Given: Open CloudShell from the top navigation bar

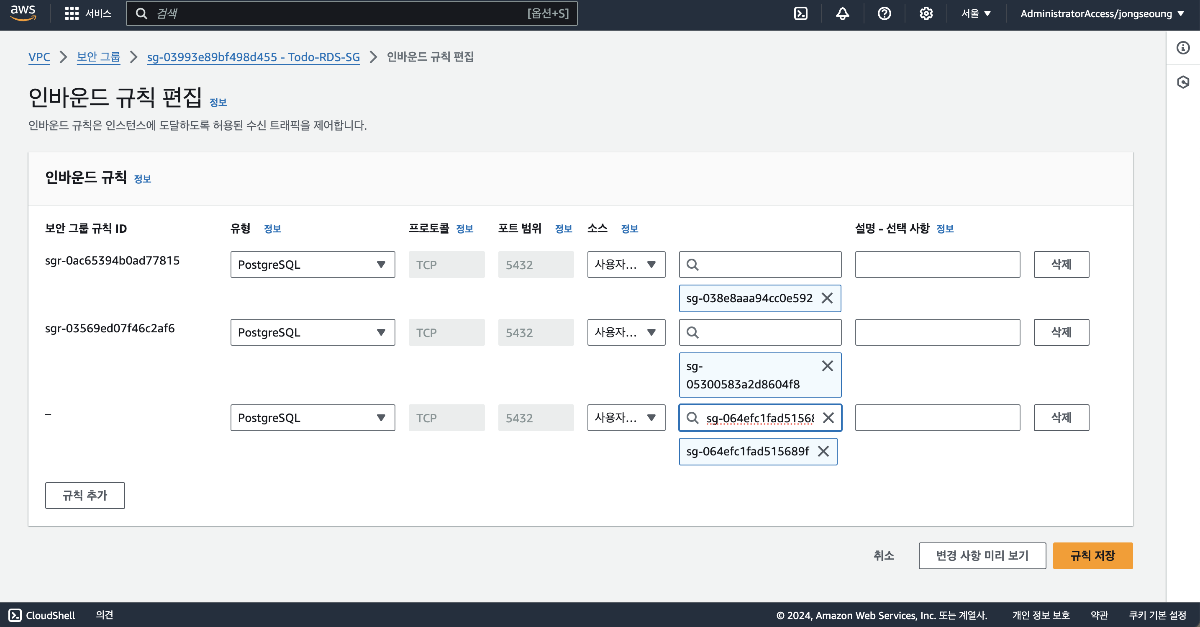Looking at the screenshot, I should (x=800, y=13).
